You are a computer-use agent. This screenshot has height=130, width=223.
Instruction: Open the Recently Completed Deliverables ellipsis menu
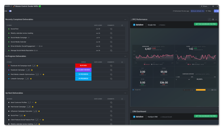click(125, 20)
